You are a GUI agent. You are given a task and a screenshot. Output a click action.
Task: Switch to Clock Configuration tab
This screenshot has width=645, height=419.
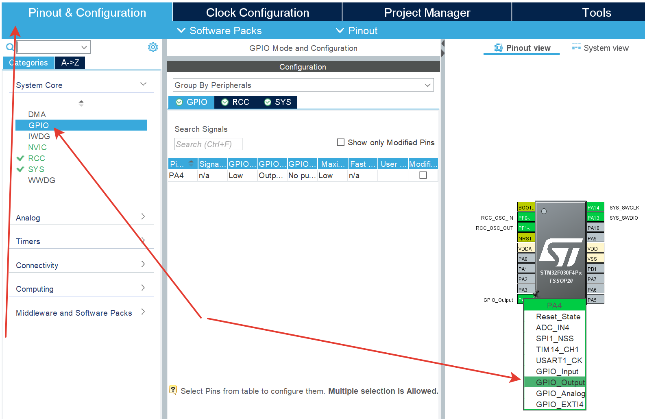point(257,13)
